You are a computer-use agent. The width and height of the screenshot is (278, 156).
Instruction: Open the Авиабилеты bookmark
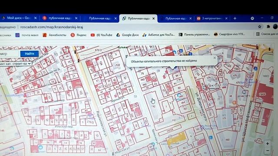click(x=54, y=35)
